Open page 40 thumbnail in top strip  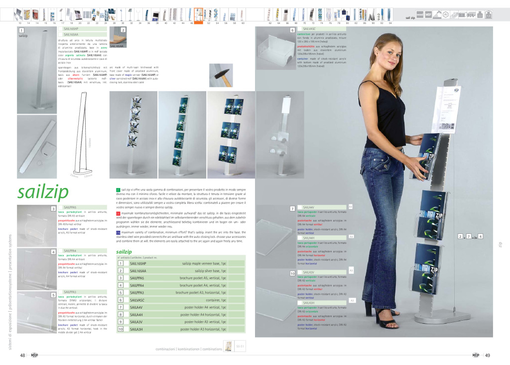coord(164,14)
